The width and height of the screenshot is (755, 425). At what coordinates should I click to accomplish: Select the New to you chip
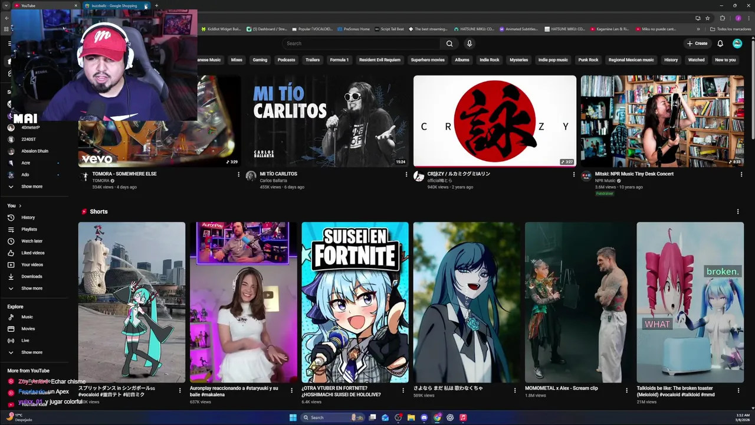[725, 60]
